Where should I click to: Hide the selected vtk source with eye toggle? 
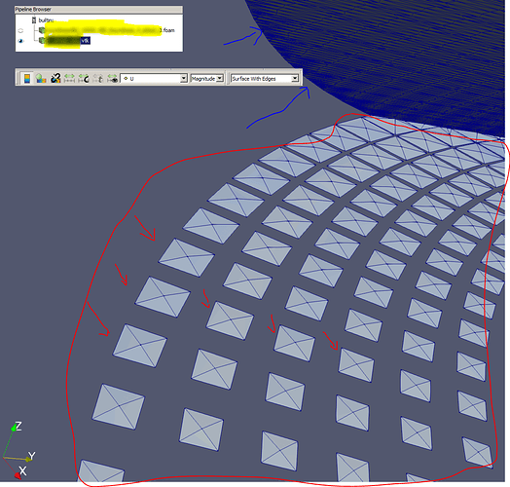[20, 41]
